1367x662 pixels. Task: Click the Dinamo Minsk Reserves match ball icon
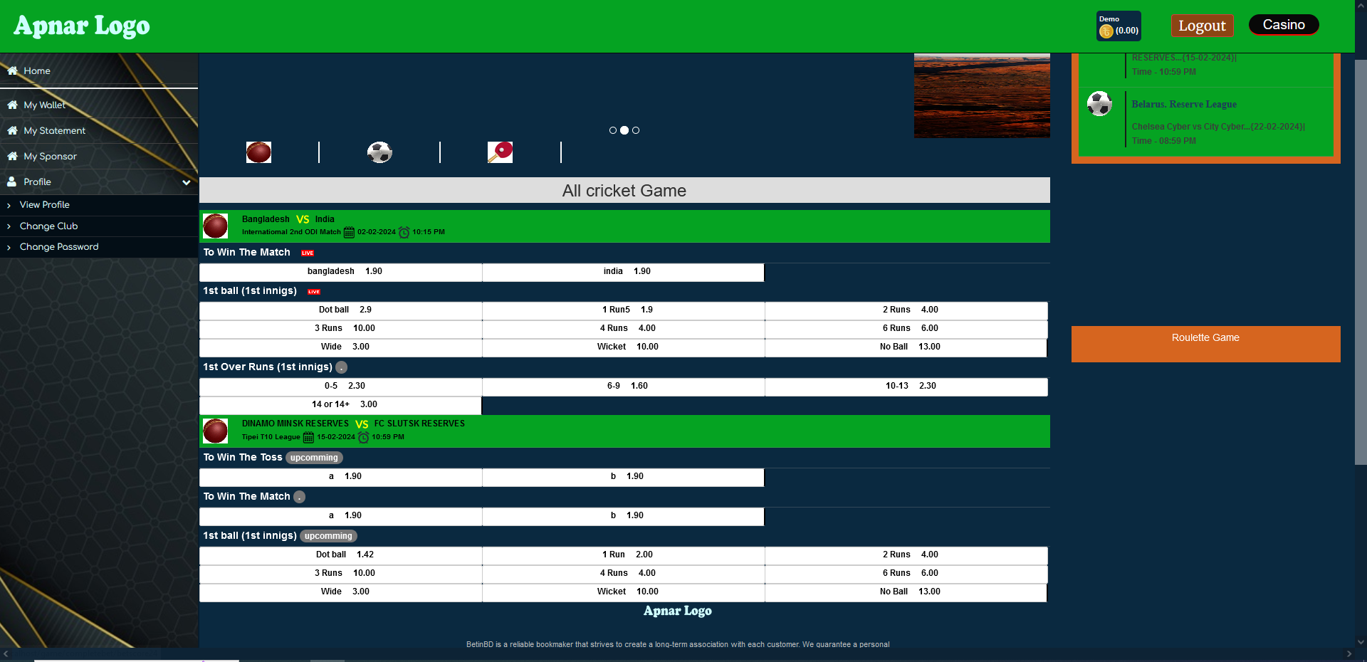[x=215, y=431]
